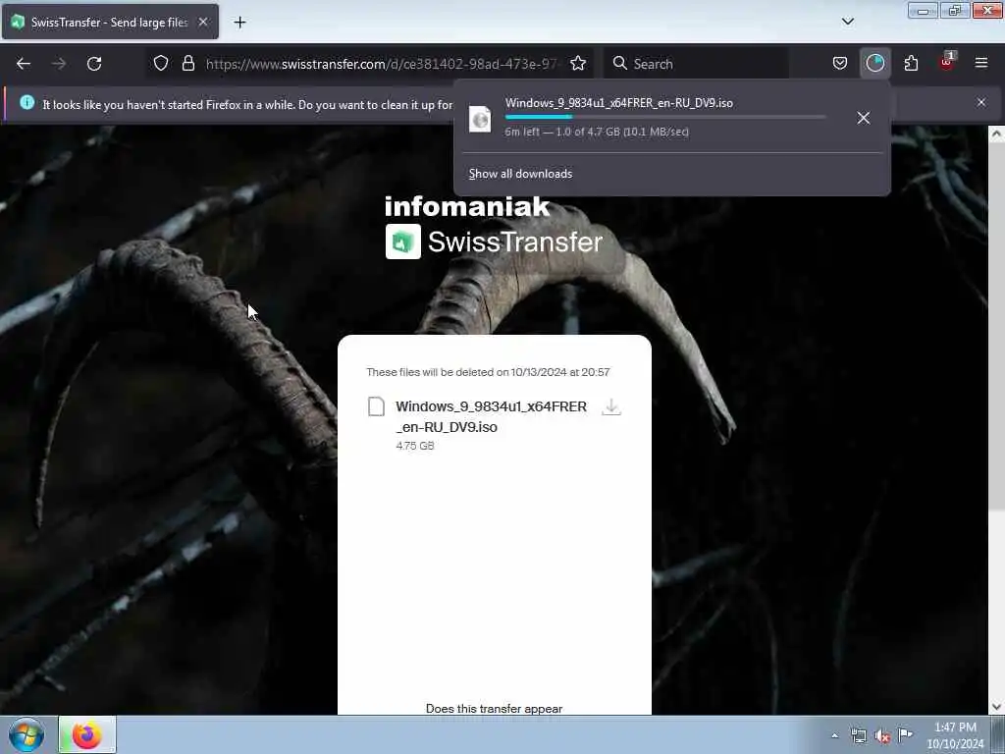This screenshot has width=1005, height=754.
Task: Open the tracking protection shield icon
Action: (x=161, y=64)
